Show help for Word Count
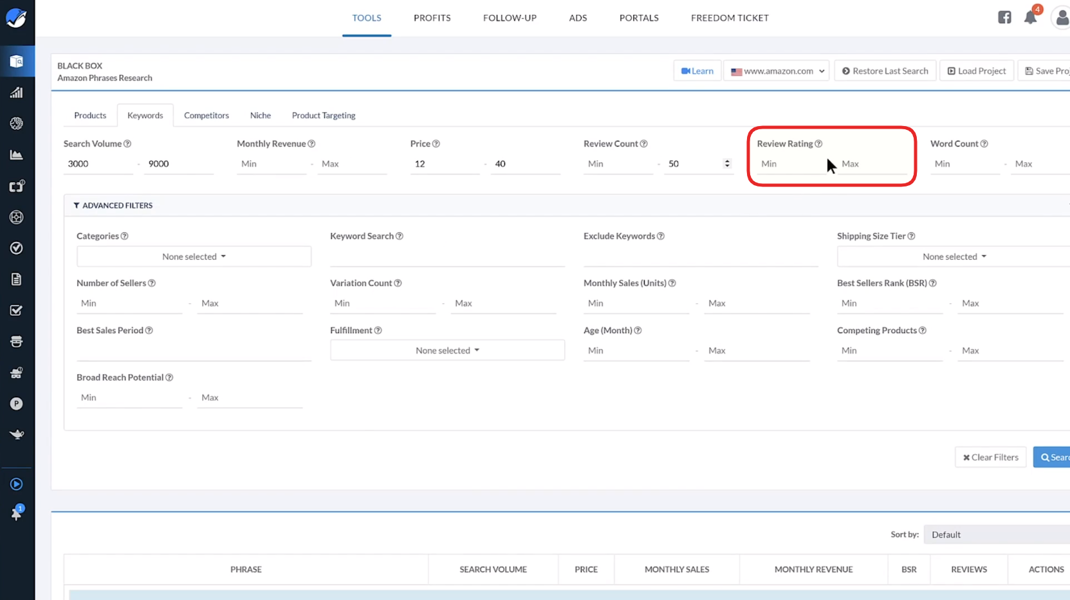This screenshot has width=1070, height=600. (984, 144)
